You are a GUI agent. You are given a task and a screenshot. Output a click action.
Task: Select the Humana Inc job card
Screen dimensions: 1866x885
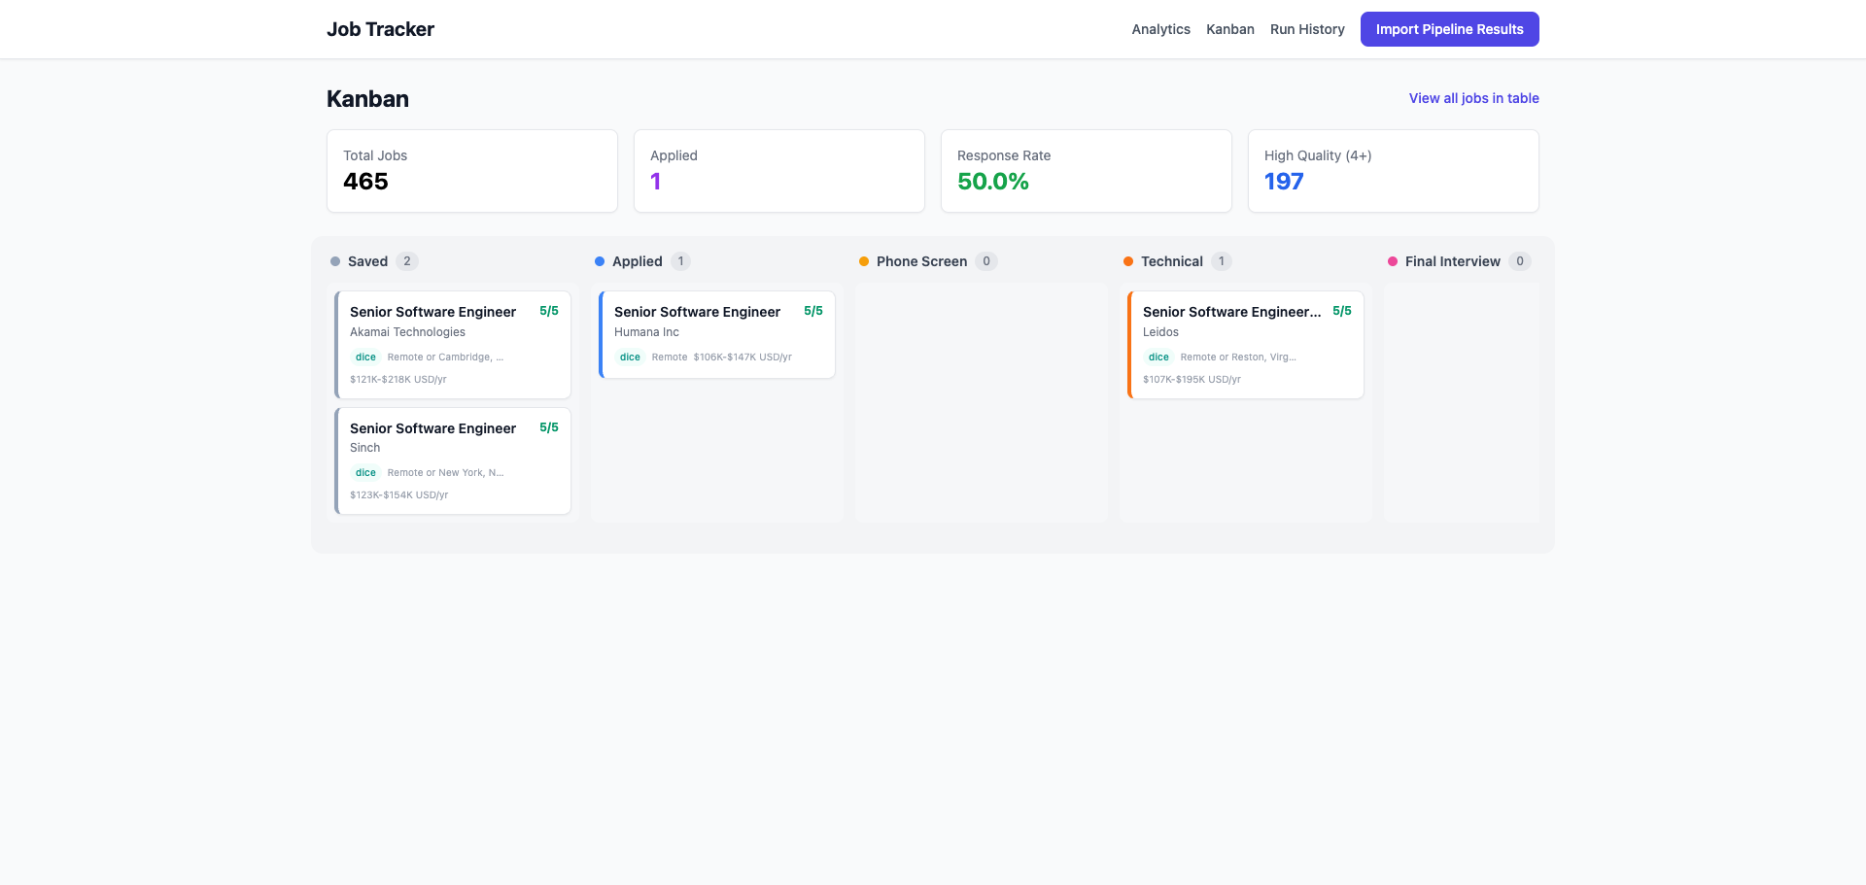click(x=716, y=334)
